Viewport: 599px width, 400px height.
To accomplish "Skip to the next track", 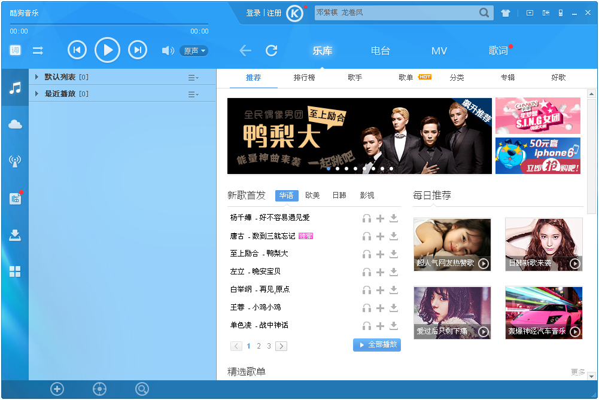I will (x=138, y=50).
